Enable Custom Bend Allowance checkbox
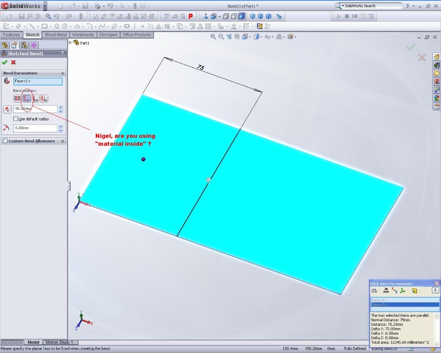The image size is (441, 353). (5, 141)
